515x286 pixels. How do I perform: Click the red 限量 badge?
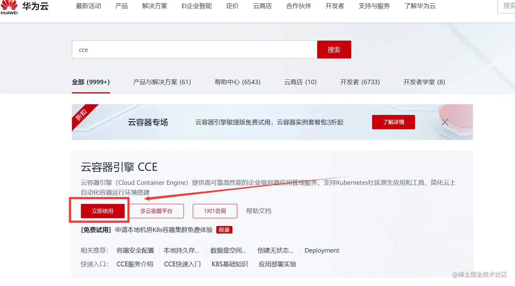pos(224,230)
